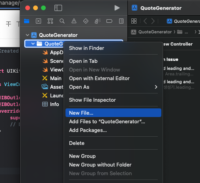Toggle the navigator sidebar panel
The width and height of the screenshot is (200, 183).
click(x=58, y=8)
